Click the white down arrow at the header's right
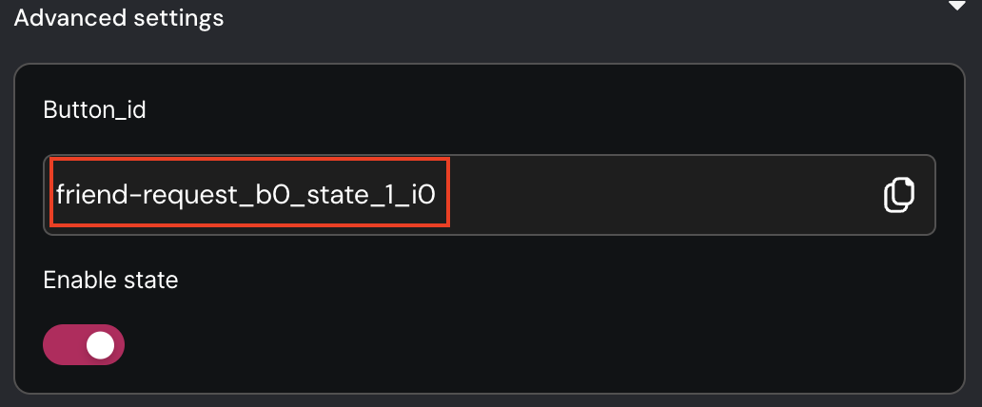Screen dimensions: 982x407 957,6
